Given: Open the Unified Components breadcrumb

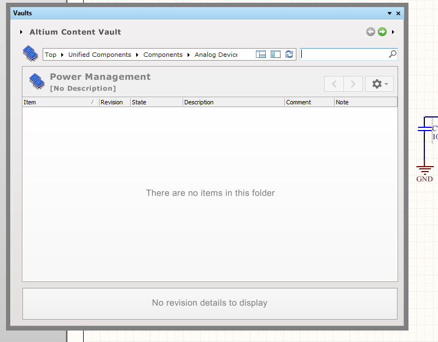Looking at the screenshot, I should click(x=100, y=55).
